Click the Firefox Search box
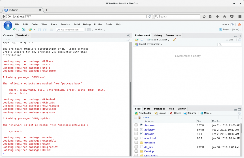The image size is (244, 158). (177, 16)
